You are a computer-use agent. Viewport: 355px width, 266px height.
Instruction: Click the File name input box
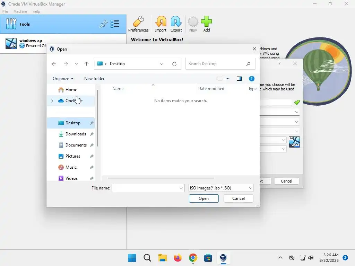click(146, 188)
